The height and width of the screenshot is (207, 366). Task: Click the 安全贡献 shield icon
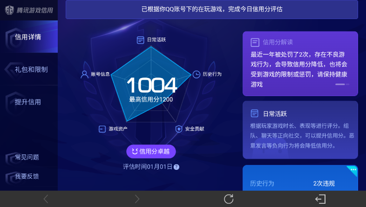(x=179, y=129)
